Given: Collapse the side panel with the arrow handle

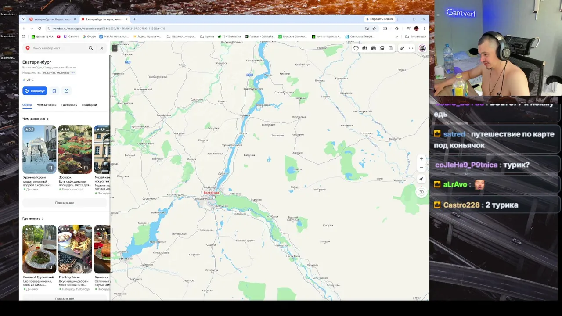Looking at the screenshot, I should tap(115, 48).
